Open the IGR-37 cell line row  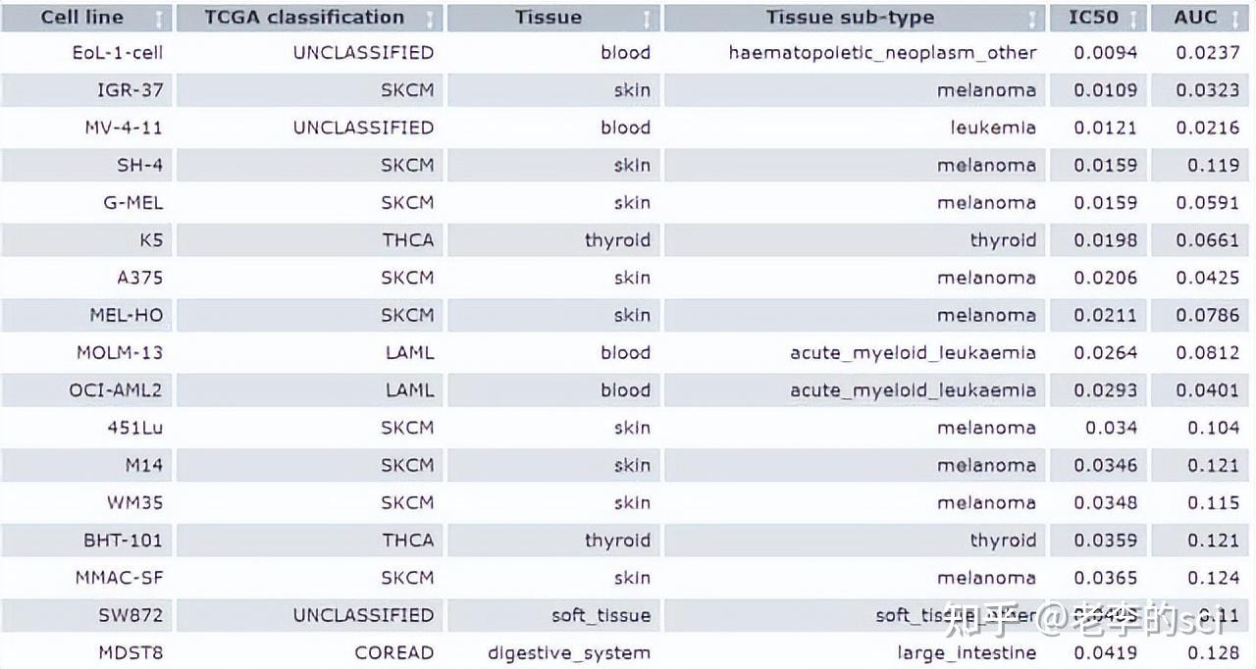tap(130, 90)
